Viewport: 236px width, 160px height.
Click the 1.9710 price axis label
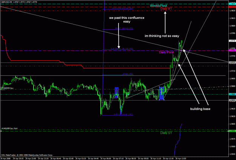(x=233, y=71)
